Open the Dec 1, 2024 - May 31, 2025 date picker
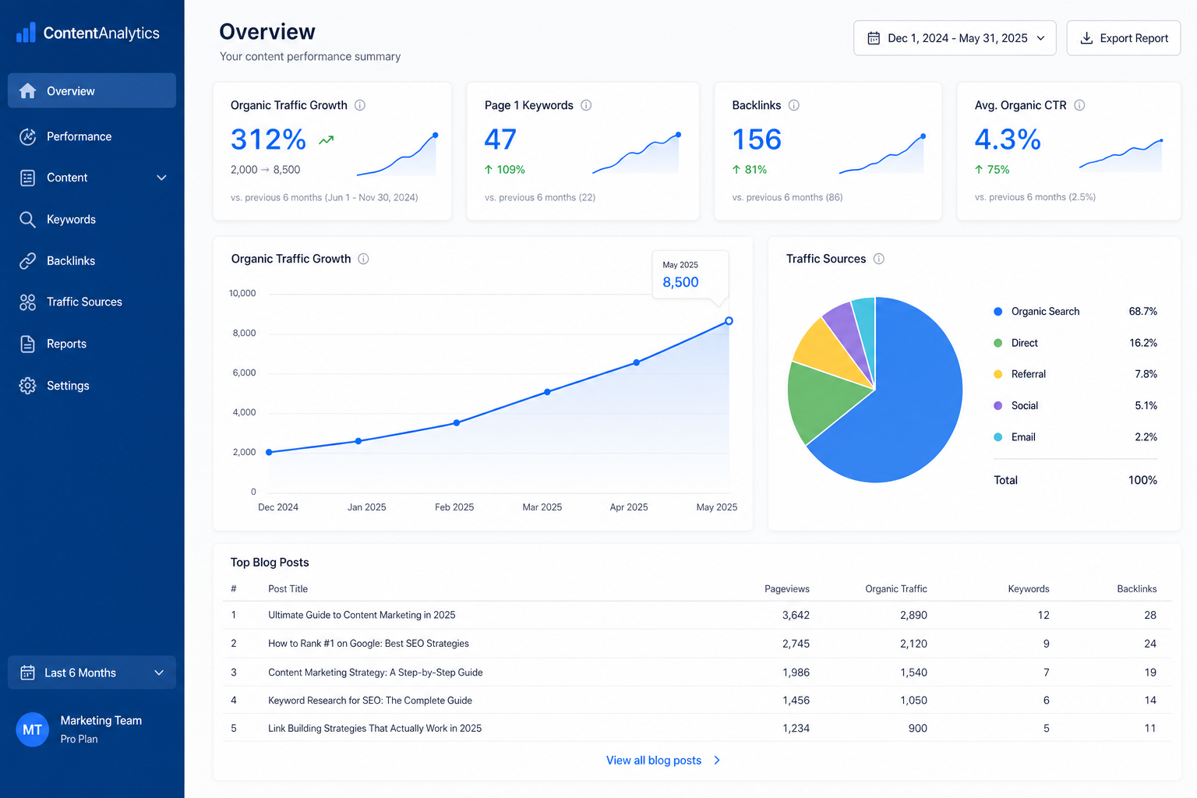The height and width of the screenshot is (798, 1197). (x=955, y=38)
